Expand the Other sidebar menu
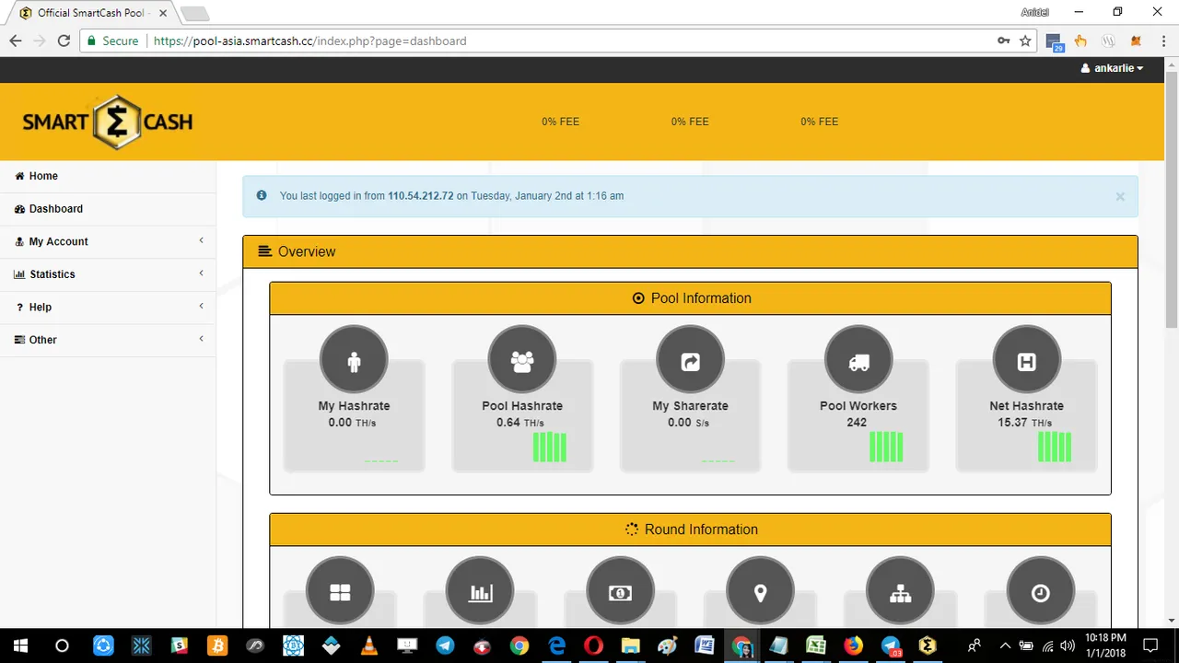The image size is (1179, 663). (x=108, y=340)
